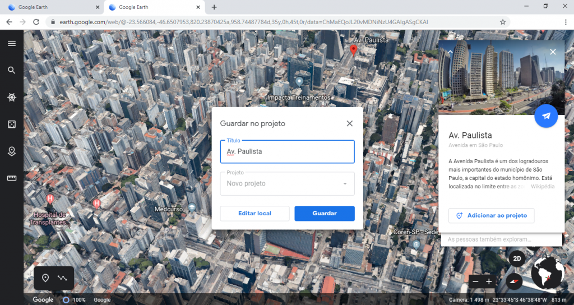Screen dimensions: 574x305
Task: Open Chrome three-dot menu
Action: click(566, 22)
